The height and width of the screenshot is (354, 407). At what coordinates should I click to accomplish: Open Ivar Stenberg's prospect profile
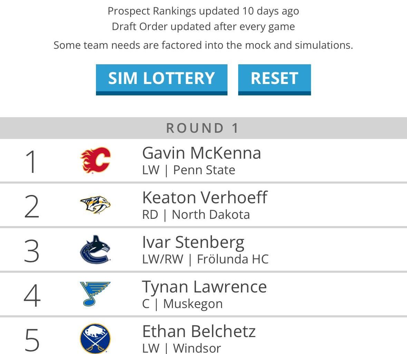(194, 242)
